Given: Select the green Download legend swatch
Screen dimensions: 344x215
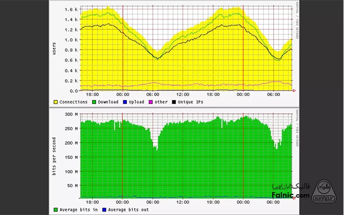Looking at the screenshot, I should click(95, 102).
